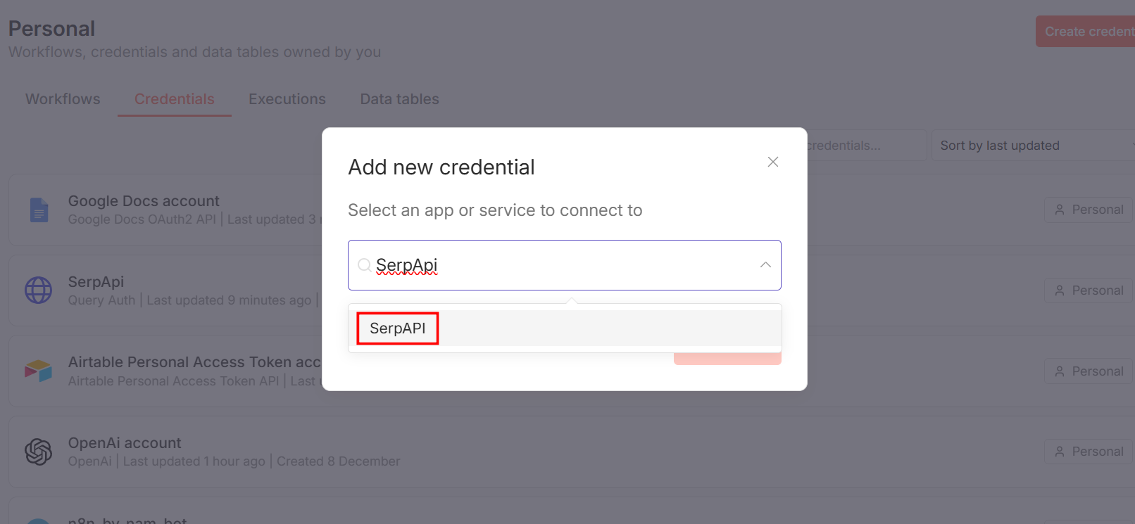Click the Google Docs file icon
This screenshot has height=524, width=1135.
(39, 210)
